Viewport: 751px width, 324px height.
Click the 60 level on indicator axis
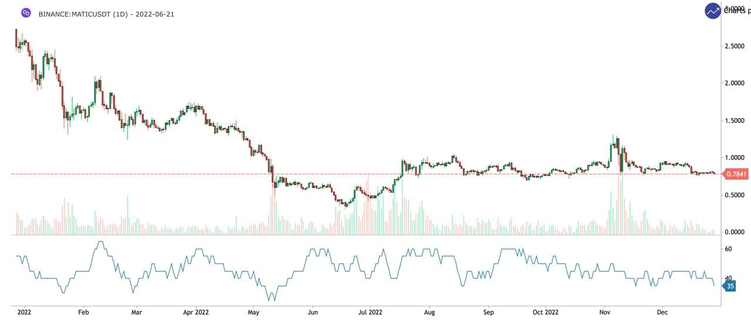point(728,249)
